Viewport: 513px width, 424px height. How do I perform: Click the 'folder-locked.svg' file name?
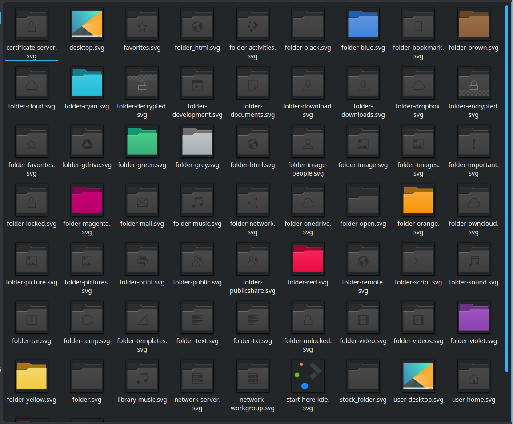click(32, 224)
